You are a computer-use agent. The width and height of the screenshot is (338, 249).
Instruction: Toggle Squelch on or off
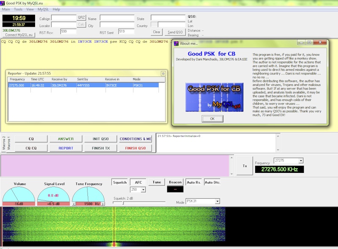[x=120, y=182]
